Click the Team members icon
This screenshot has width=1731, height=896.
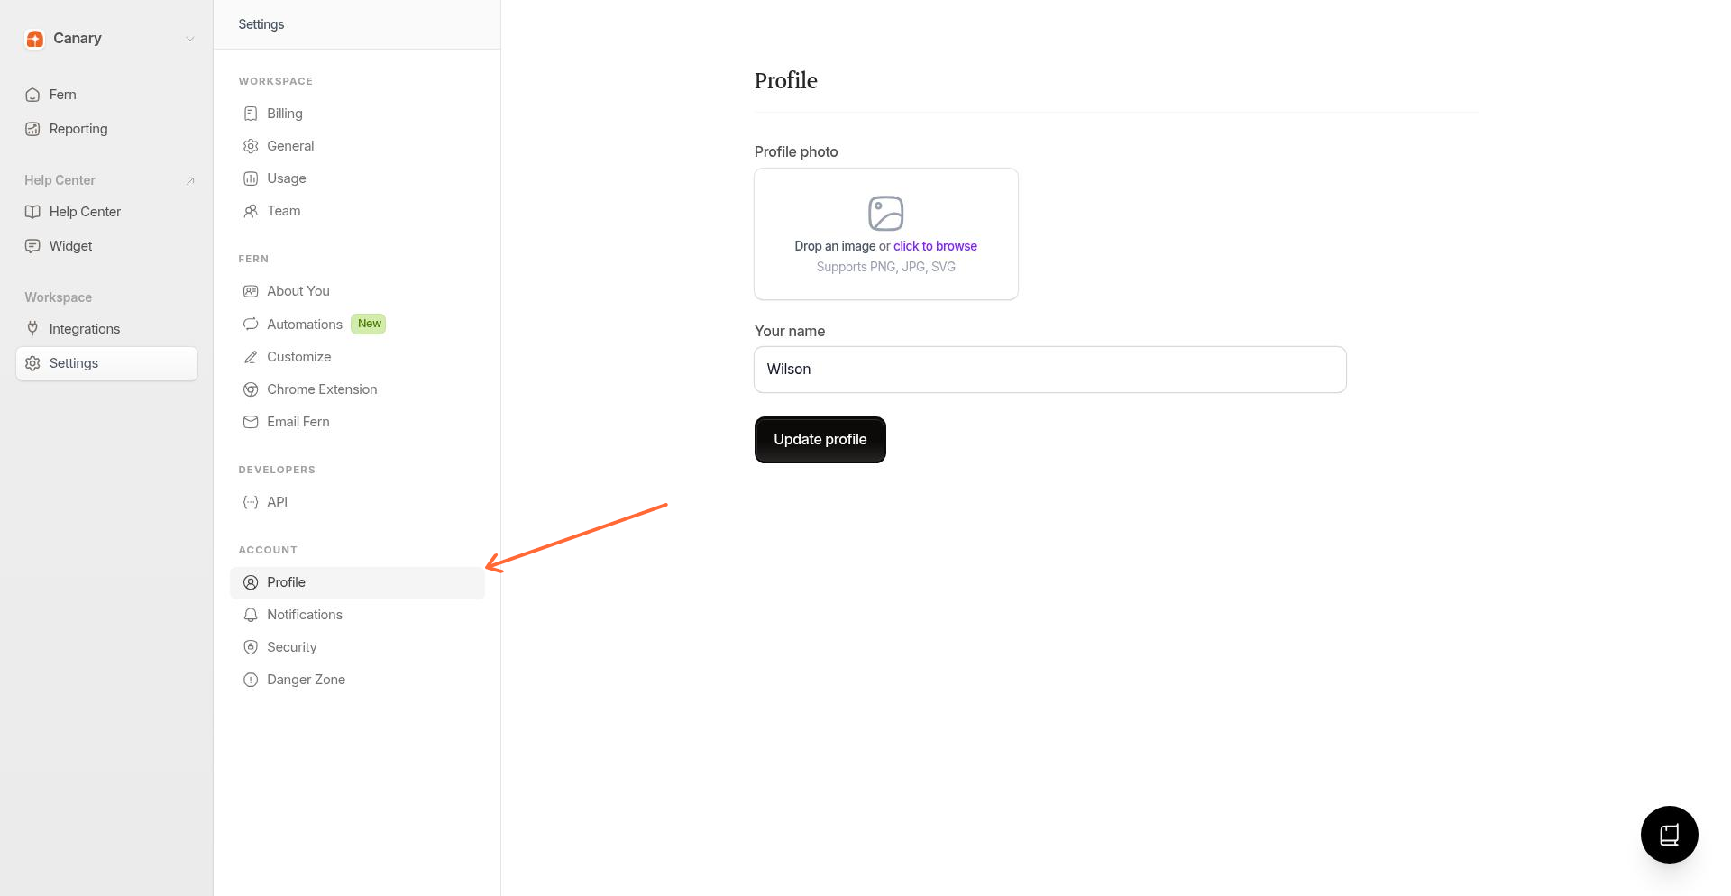coord(251,210)
